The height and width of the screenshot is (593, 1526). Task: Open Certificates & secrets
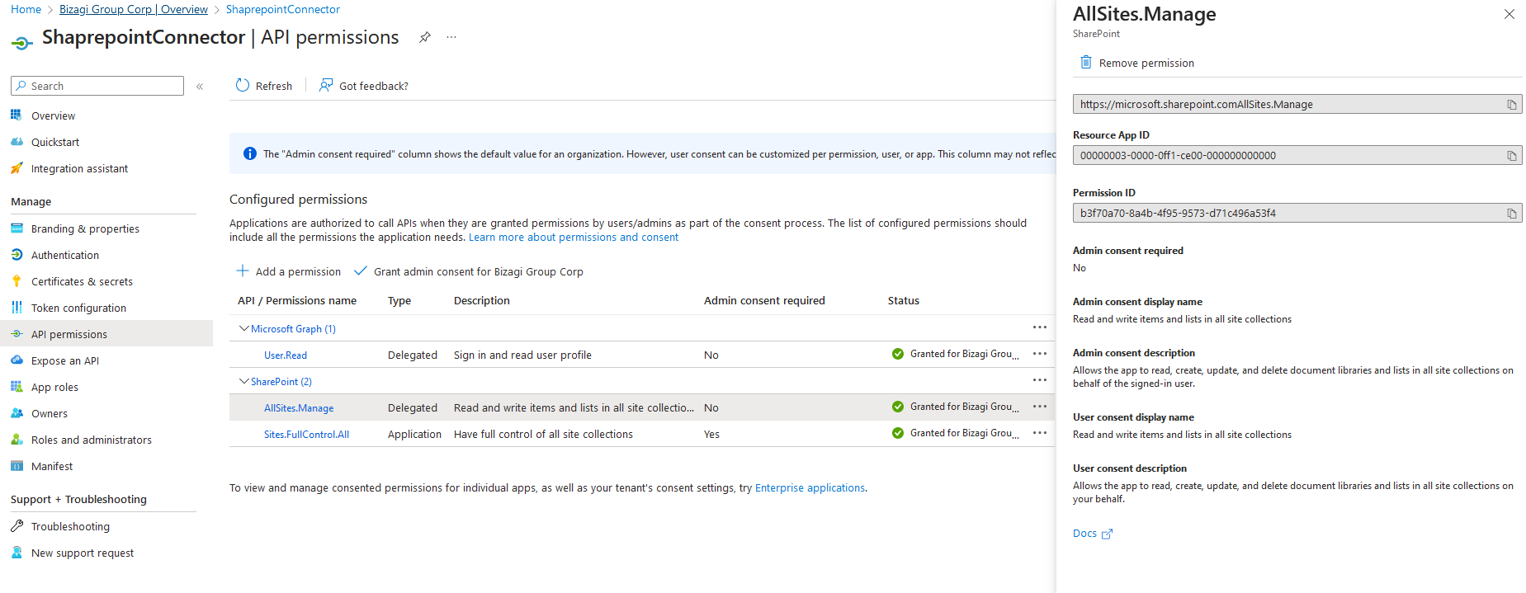(x=82, y=281)
